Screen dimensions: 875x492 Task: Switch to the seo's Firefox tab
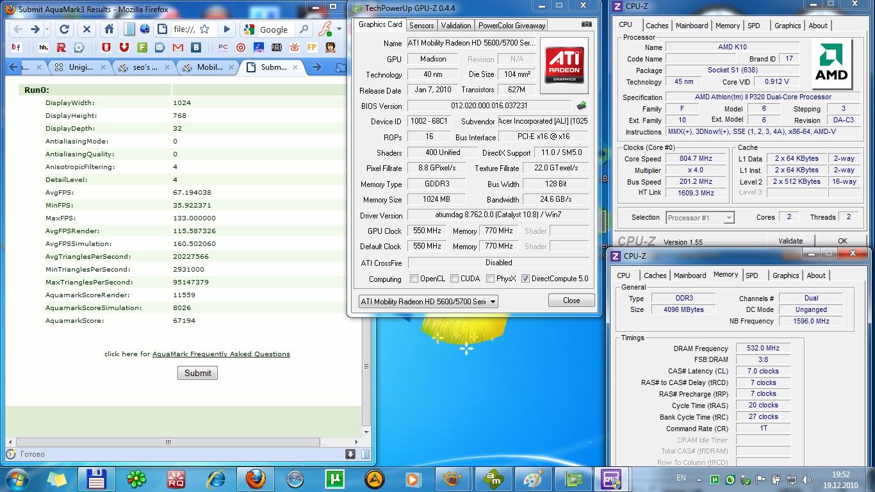145,67
